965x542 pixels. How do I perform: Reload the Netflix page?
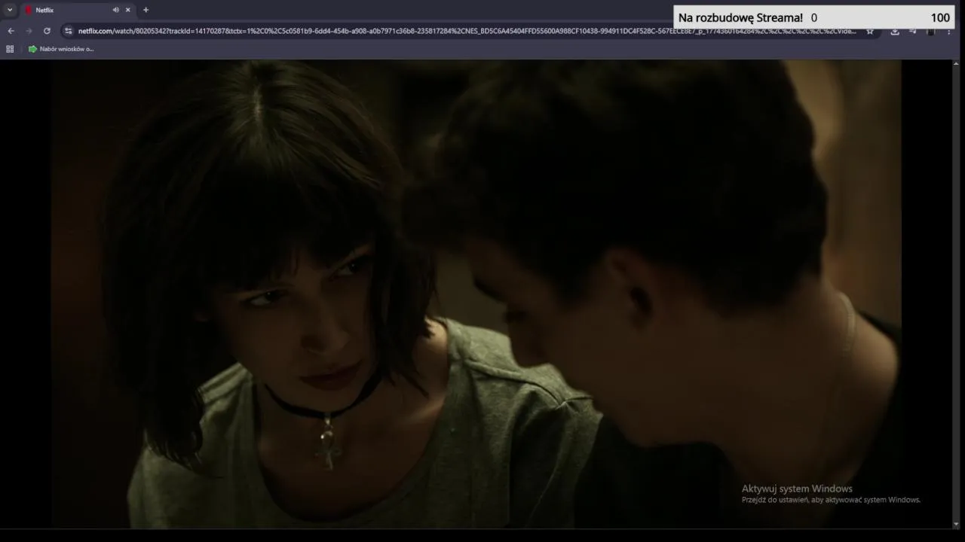pyautogui.click(x=47, y=31)
